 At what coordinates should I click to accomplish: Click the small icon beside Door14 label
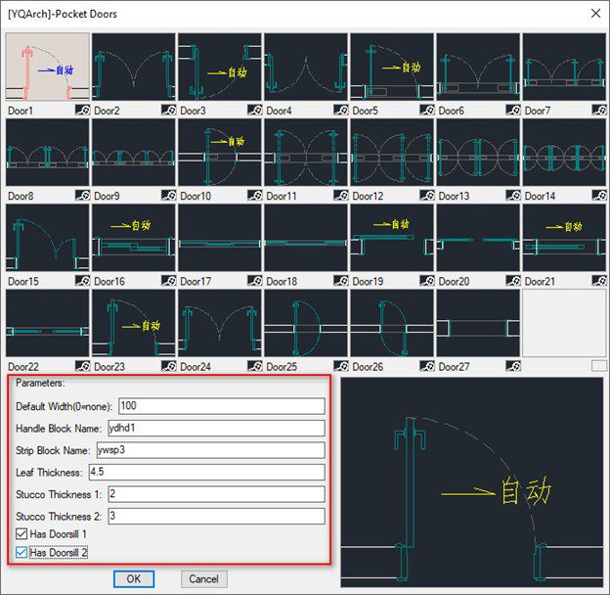tap(598, 197)
